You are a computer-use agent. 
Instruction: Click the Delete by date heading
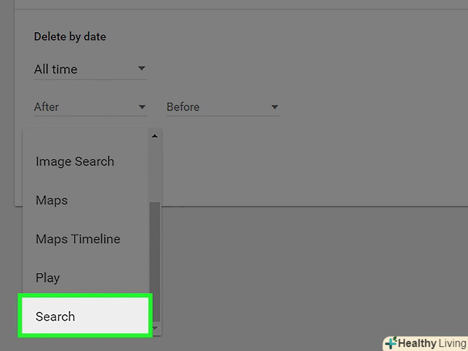(70, 37)
